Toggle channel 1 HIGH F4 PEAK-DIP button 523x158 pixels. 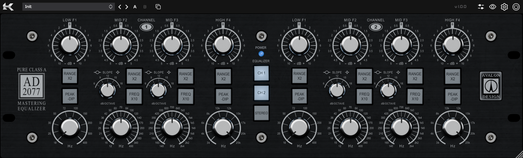pyautogui.click(x=223, y=97)
